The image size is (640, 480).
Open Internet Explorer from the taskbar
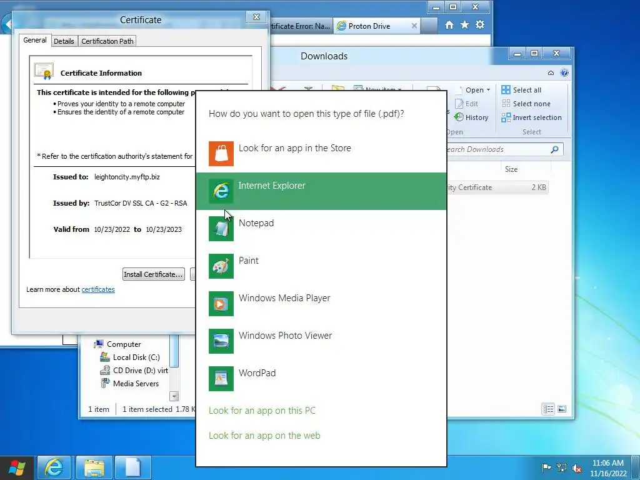point(54,467)
